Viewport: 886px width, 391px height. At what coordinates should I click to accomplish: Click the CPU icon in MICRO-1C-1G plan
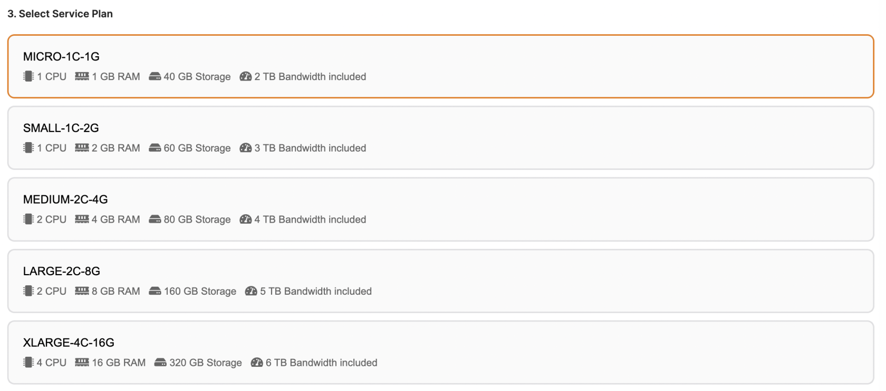click(28, 76)
